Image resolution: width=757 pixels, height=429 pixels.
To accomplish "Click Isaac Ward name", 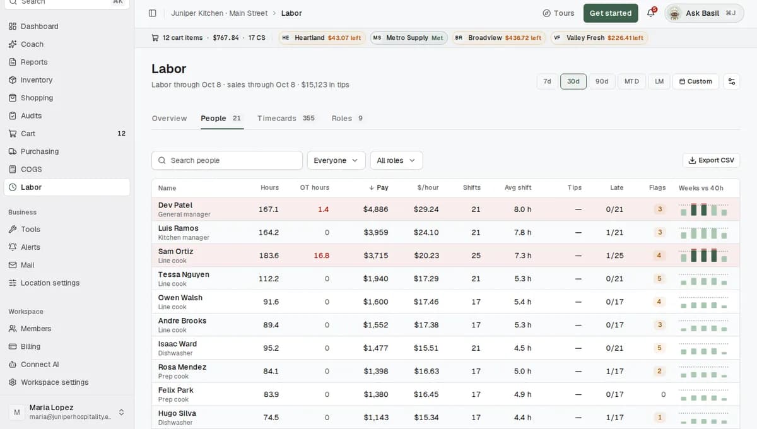I will [177, 344].
